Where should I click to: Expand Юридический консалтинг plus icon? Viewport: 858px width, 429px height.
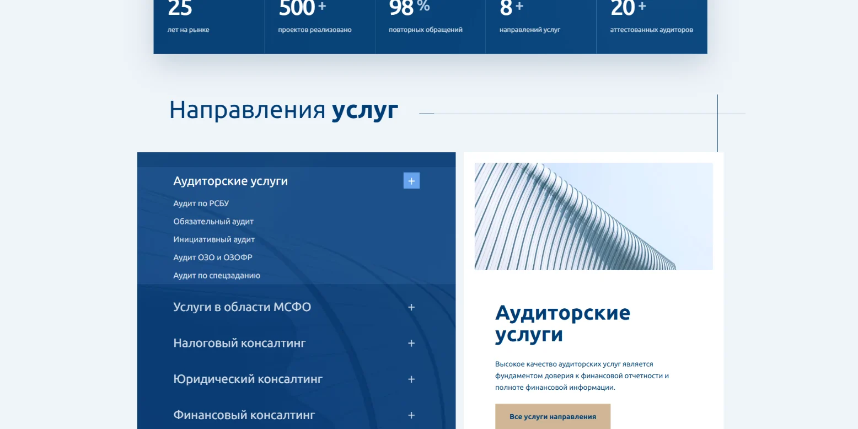click(411, 379)
